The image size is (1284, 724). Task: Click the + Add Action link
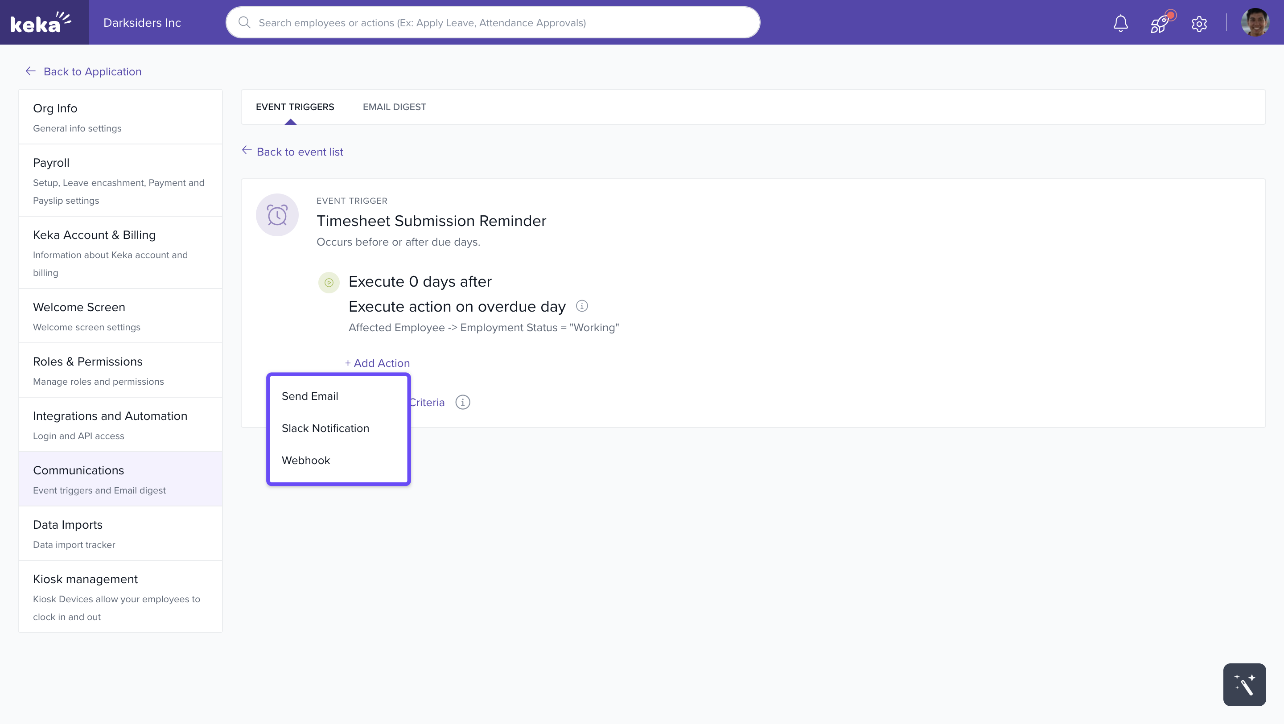(x=377, y=363)
